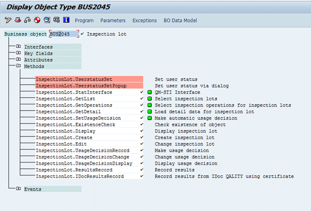Click checkmark next to InspectionLot.Create
This screenshot has width=311, height=211.
tap(141, 137)
